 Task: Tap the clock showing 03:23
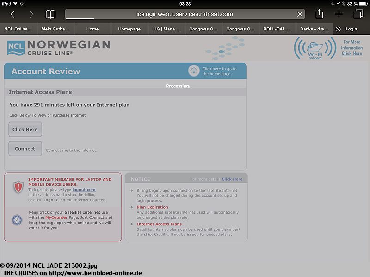coord(185,4)
